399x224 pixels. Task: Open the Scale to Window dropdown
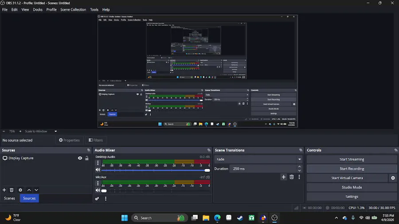click(41, 131)
